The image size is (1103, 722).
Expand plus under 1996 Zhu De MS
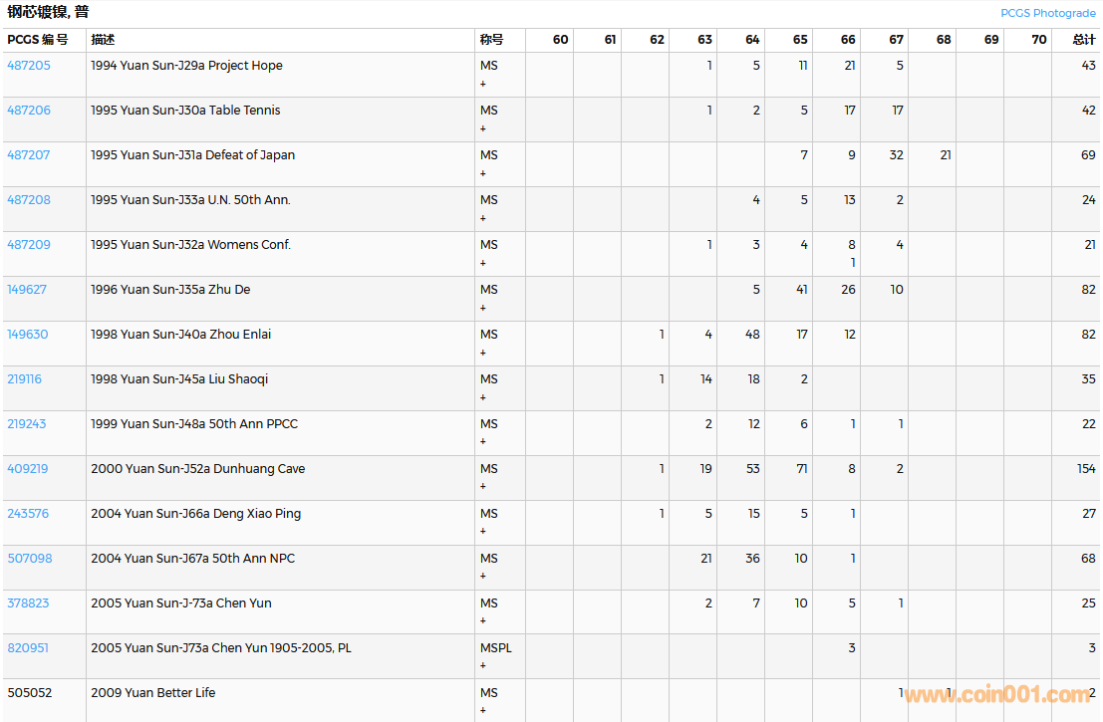(x=483, y=308)
